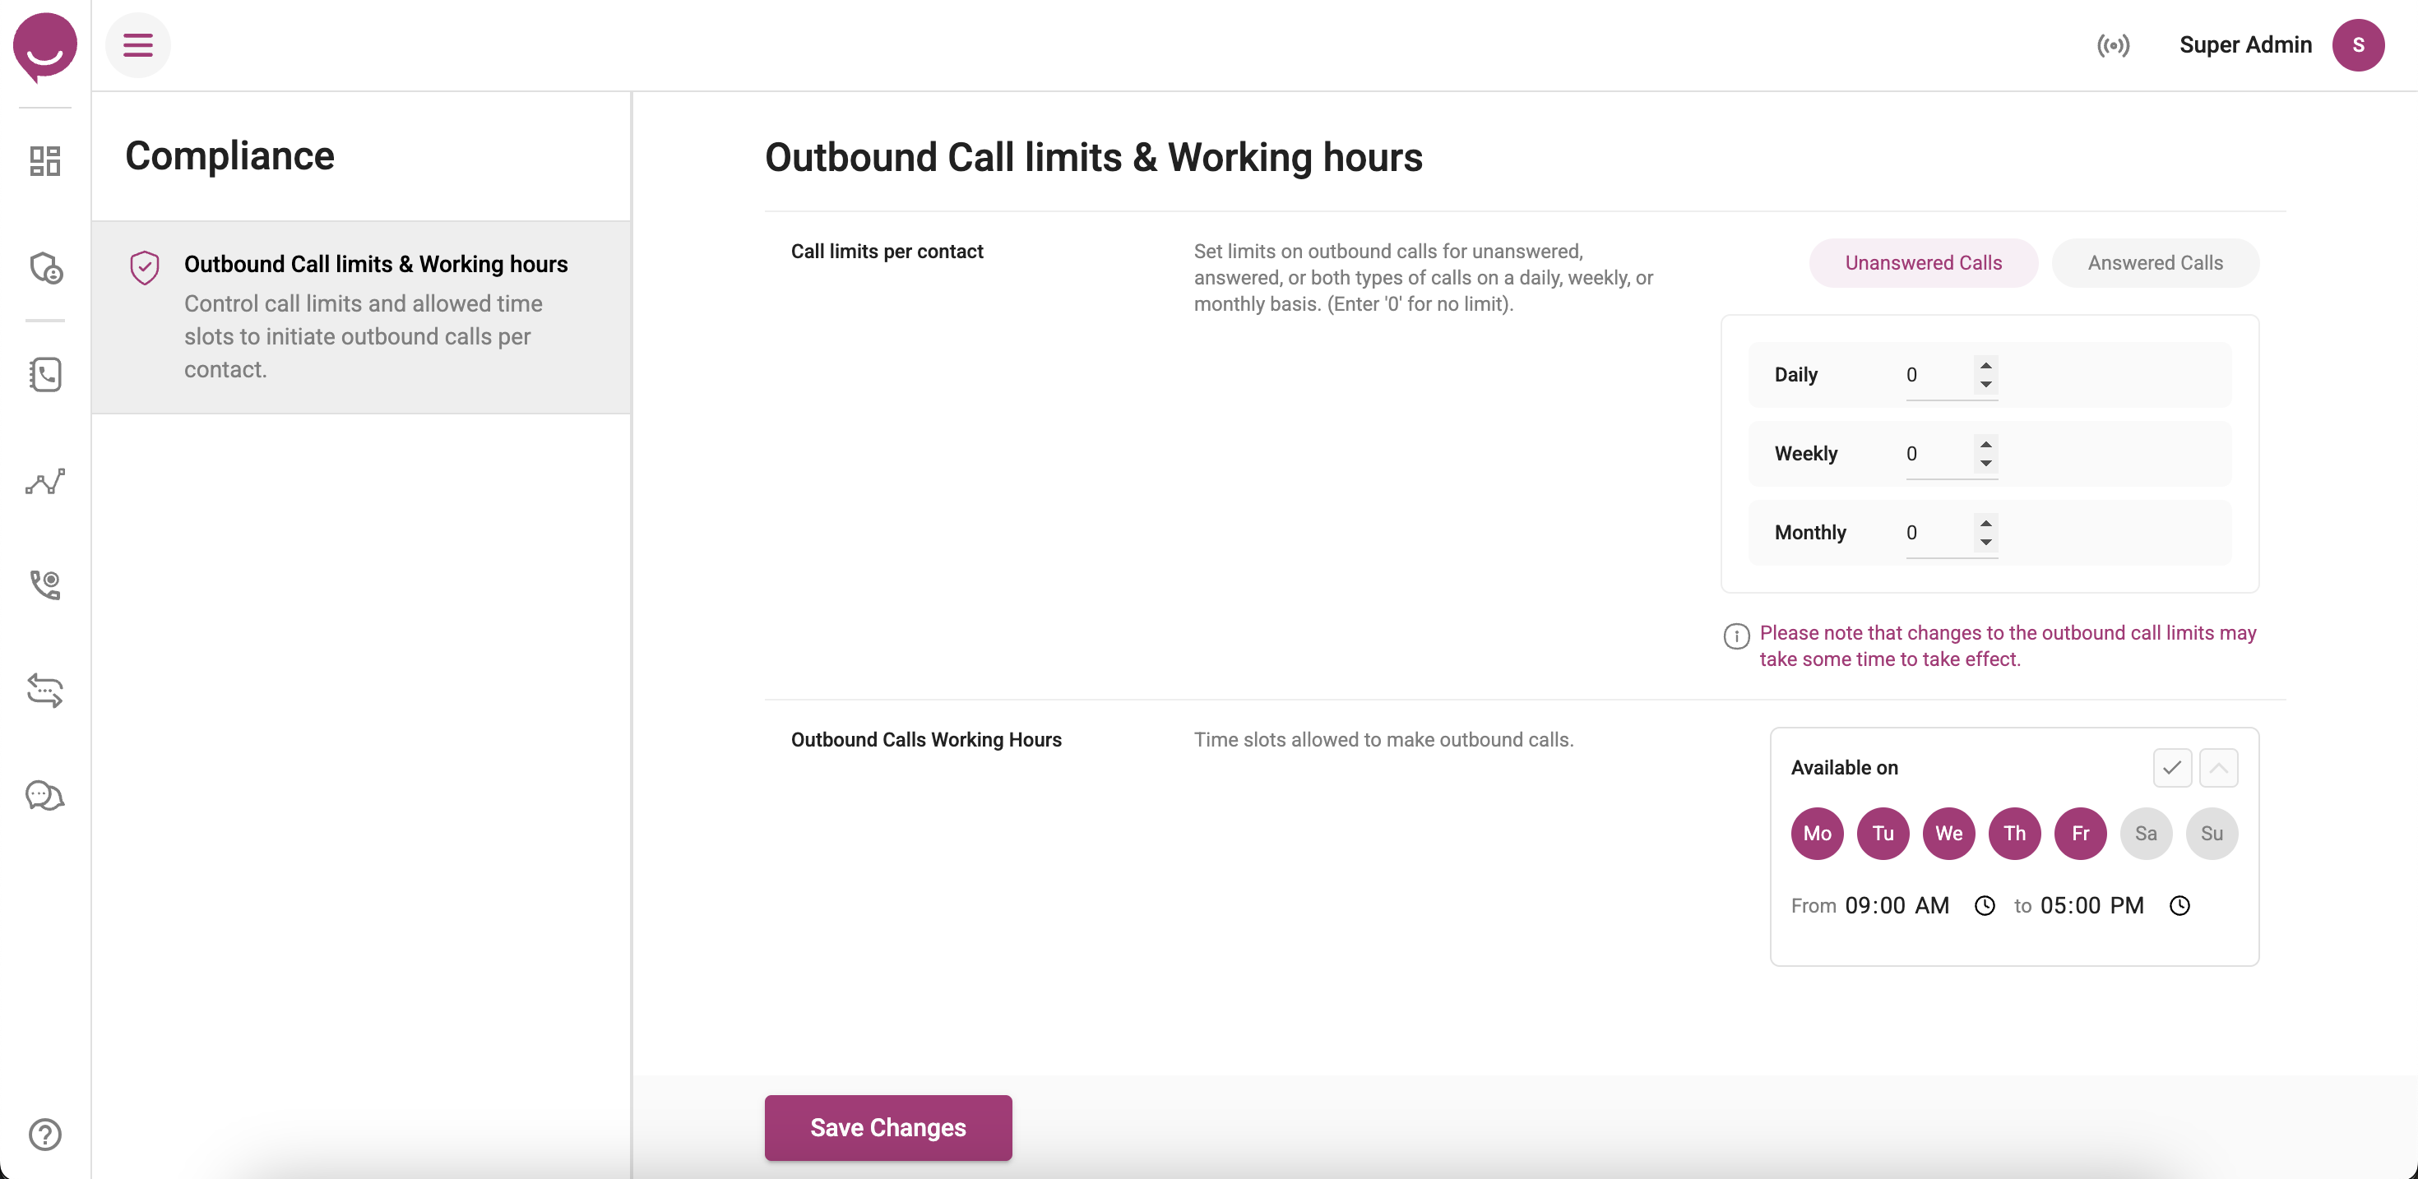Increment the Daily call limit stepper
The width and height of the screenshot is (2418, 1179).
click(x=1985, y=367)
